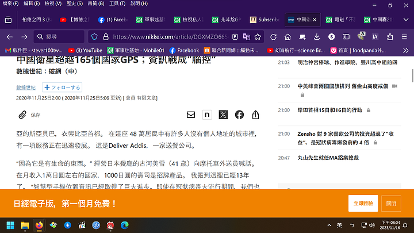Open headline 明治神宮棒球
This screenshot has width=414, height=233.
tap(347, 63)
